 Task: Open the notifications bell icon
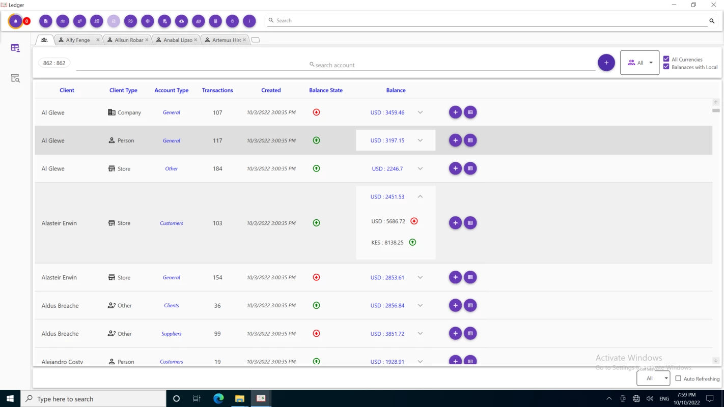coord(16,21)
